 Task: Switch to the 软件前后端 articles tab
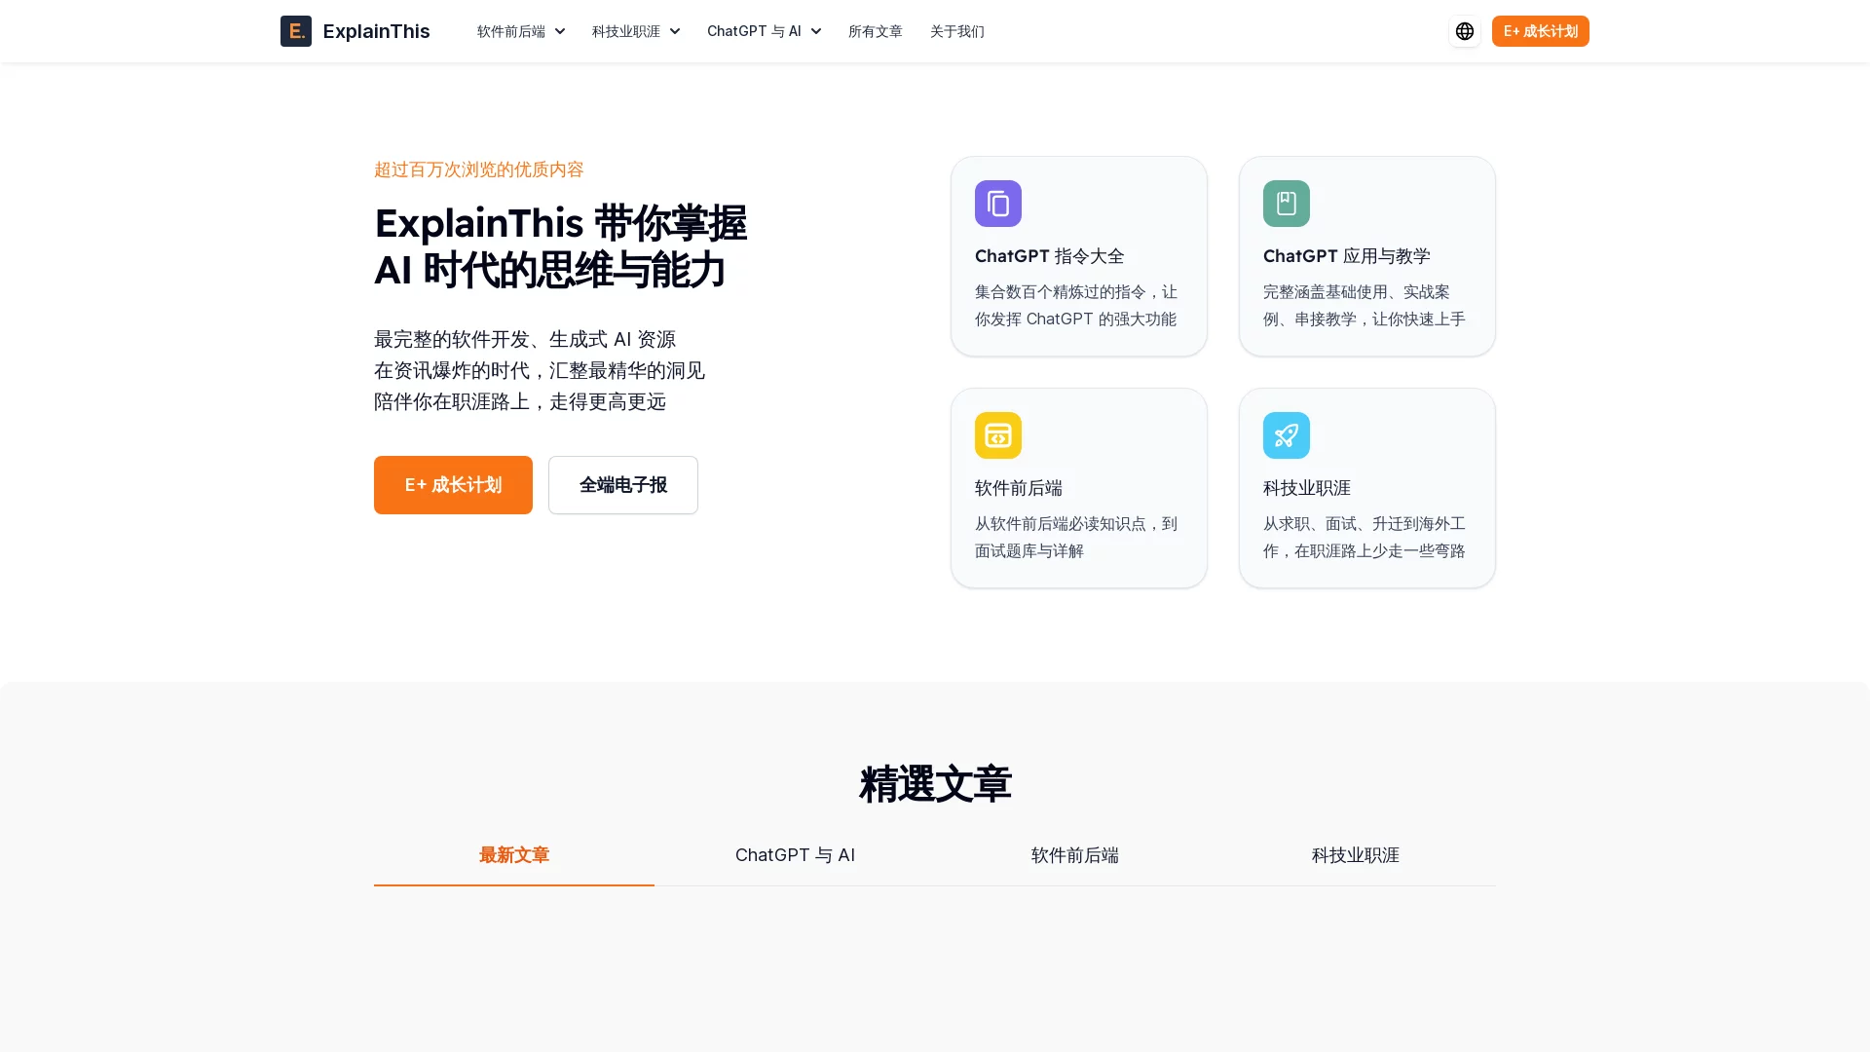coord(1074,855)
